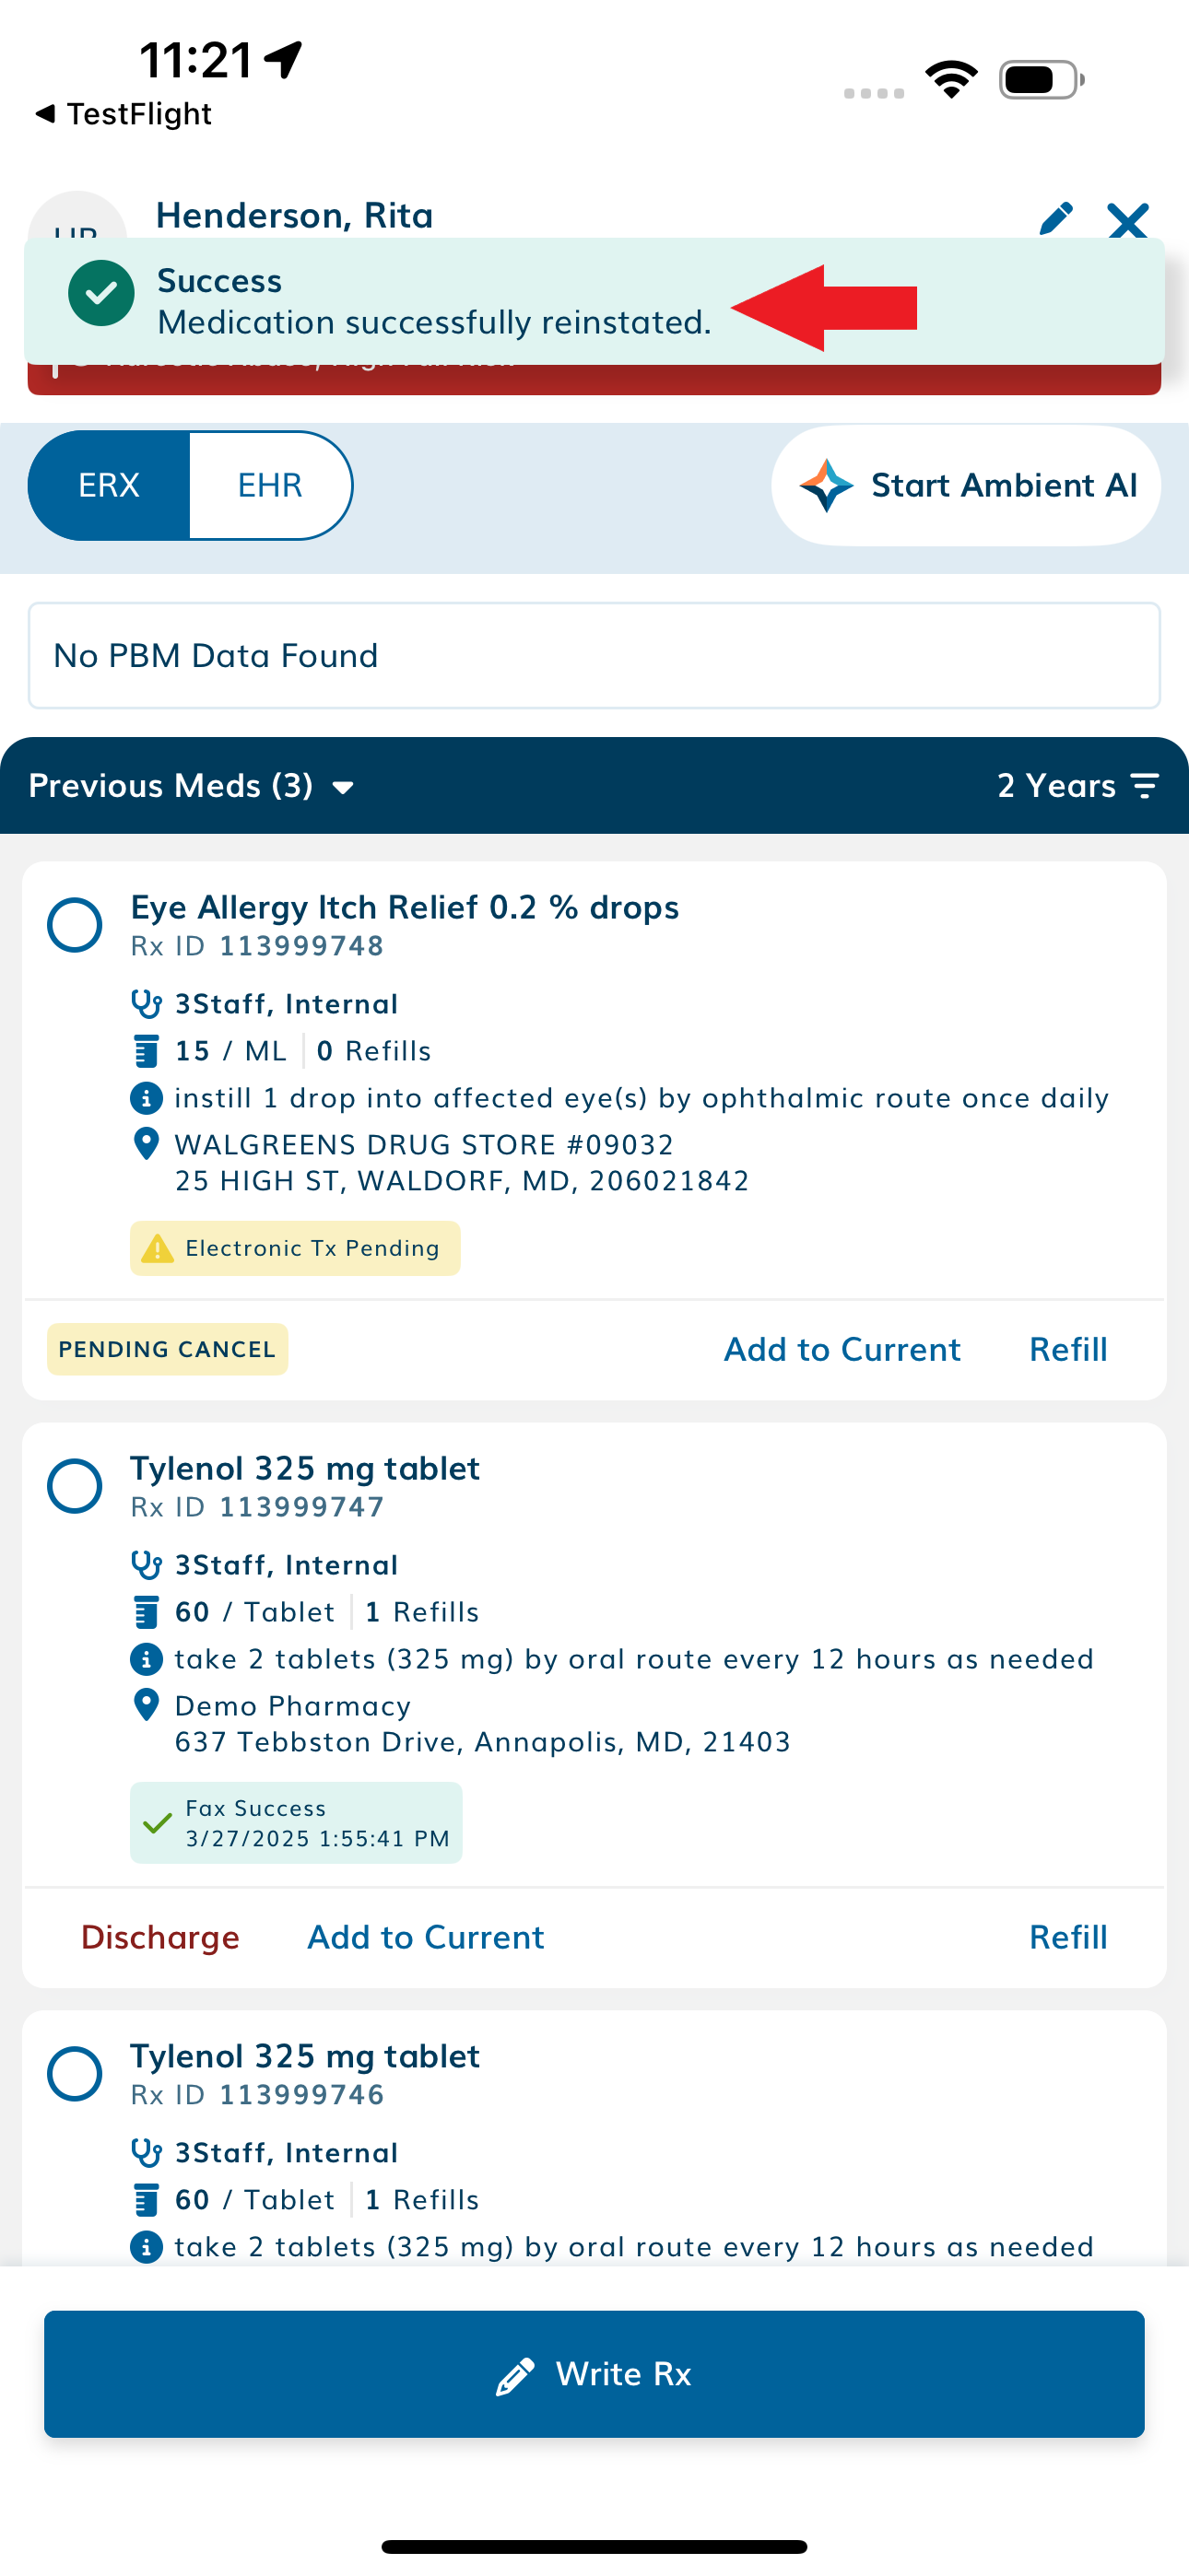Select Tylenol Rx 113999747 radio button
Image resolution: width=1189 pixels, height=2576 pixels.
pos(75,1486)
